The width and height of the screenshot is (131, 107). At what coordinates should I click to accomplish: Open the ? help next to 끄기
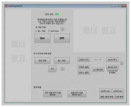(62, 69)
